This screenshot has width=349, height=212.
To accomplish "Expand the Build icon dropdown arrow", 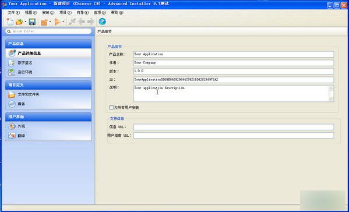I will [x=50, y=22].
